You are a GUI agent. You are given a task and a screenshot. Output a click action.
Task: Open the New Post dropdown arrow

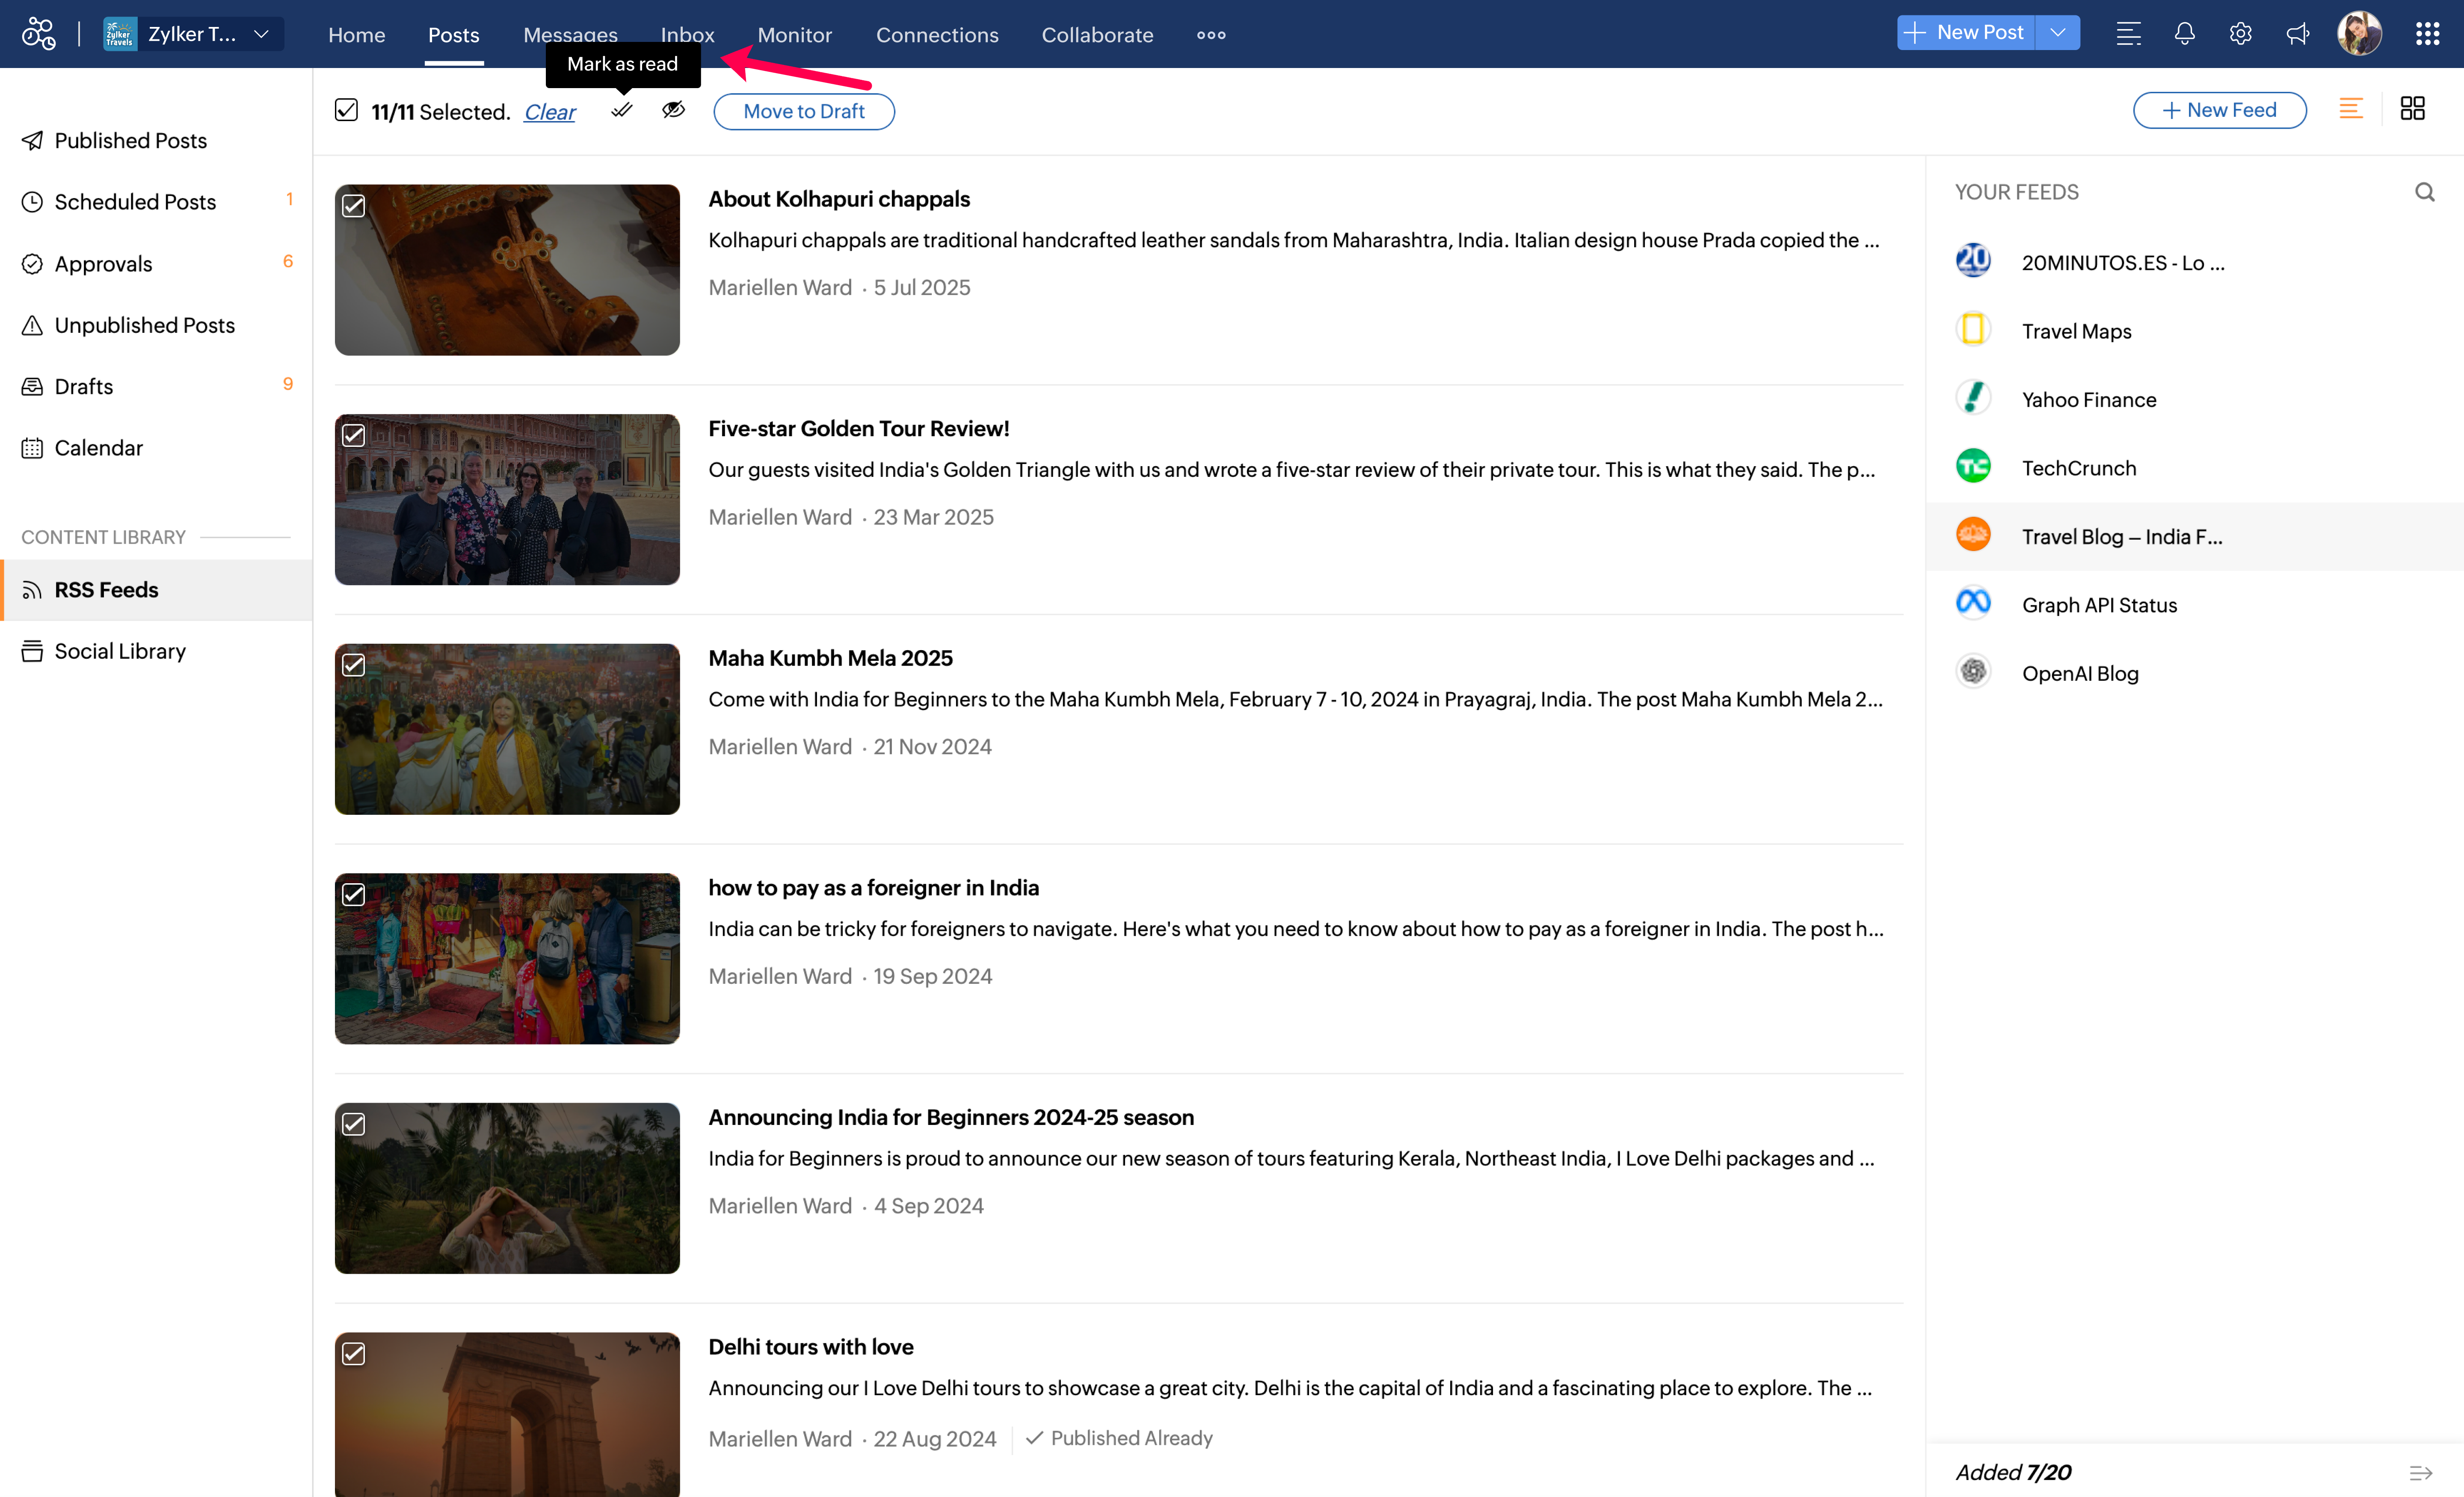coord(2058,33)
